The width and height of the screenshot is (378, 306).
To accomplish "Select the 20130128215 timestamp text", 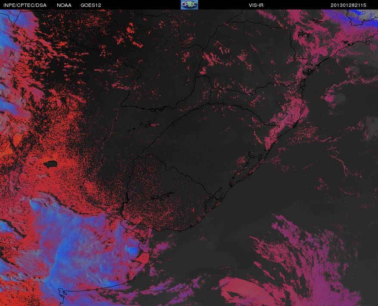I will (348, 5).
